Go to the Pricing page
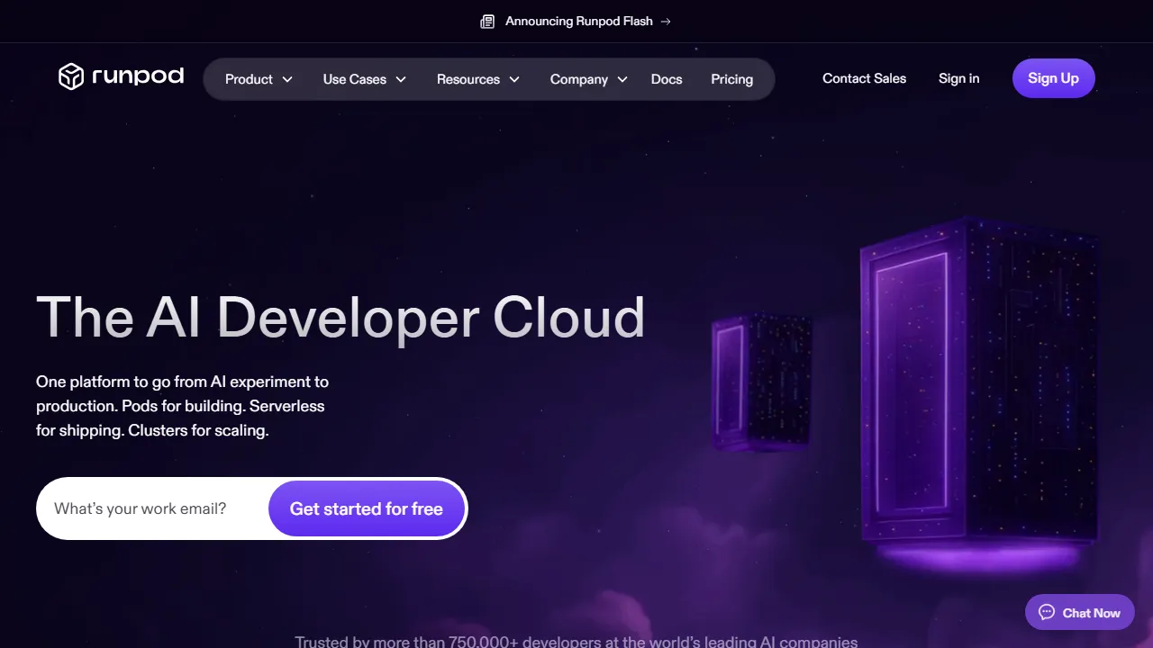This screenshot has height=648, width=1153. click(731, 79)
